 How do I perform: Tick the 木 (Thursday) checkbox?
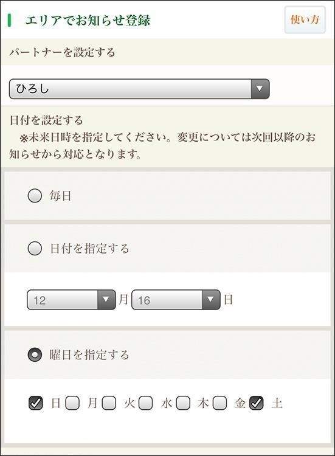click(x=183, y=403)
